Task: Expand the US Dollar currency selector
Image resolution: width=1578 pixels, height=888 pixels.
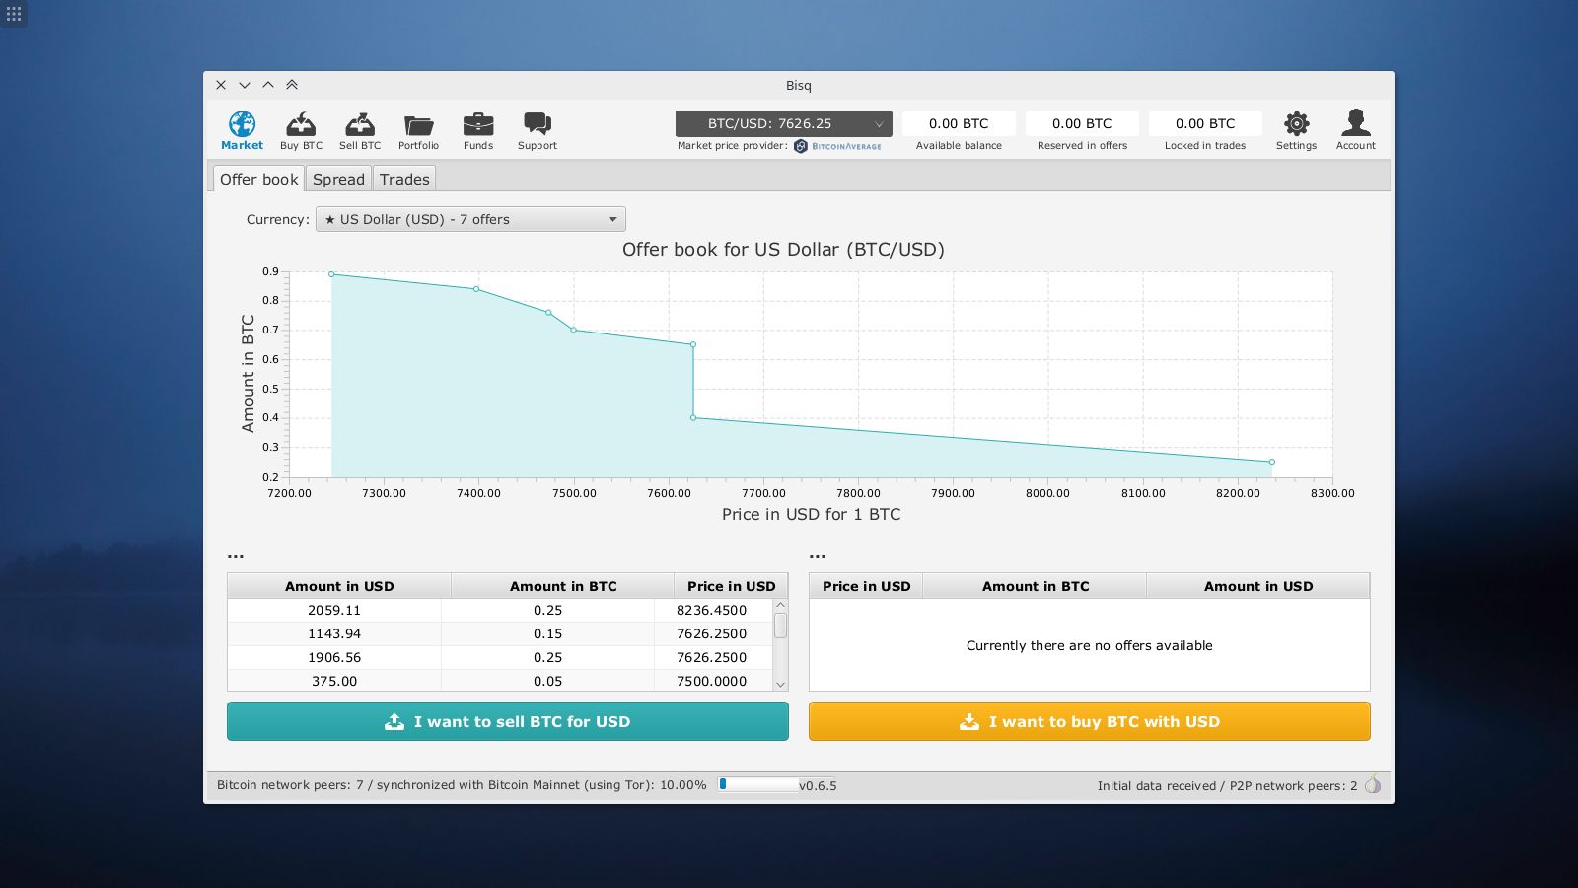Action: [x=470, y=219]
